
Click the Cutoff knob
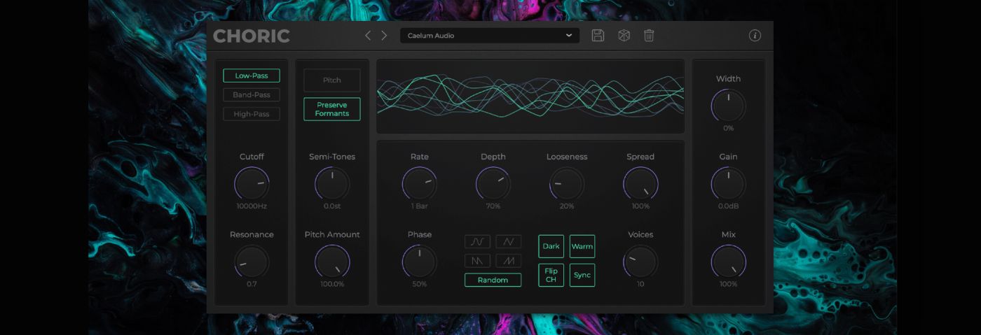pos(252,184)
